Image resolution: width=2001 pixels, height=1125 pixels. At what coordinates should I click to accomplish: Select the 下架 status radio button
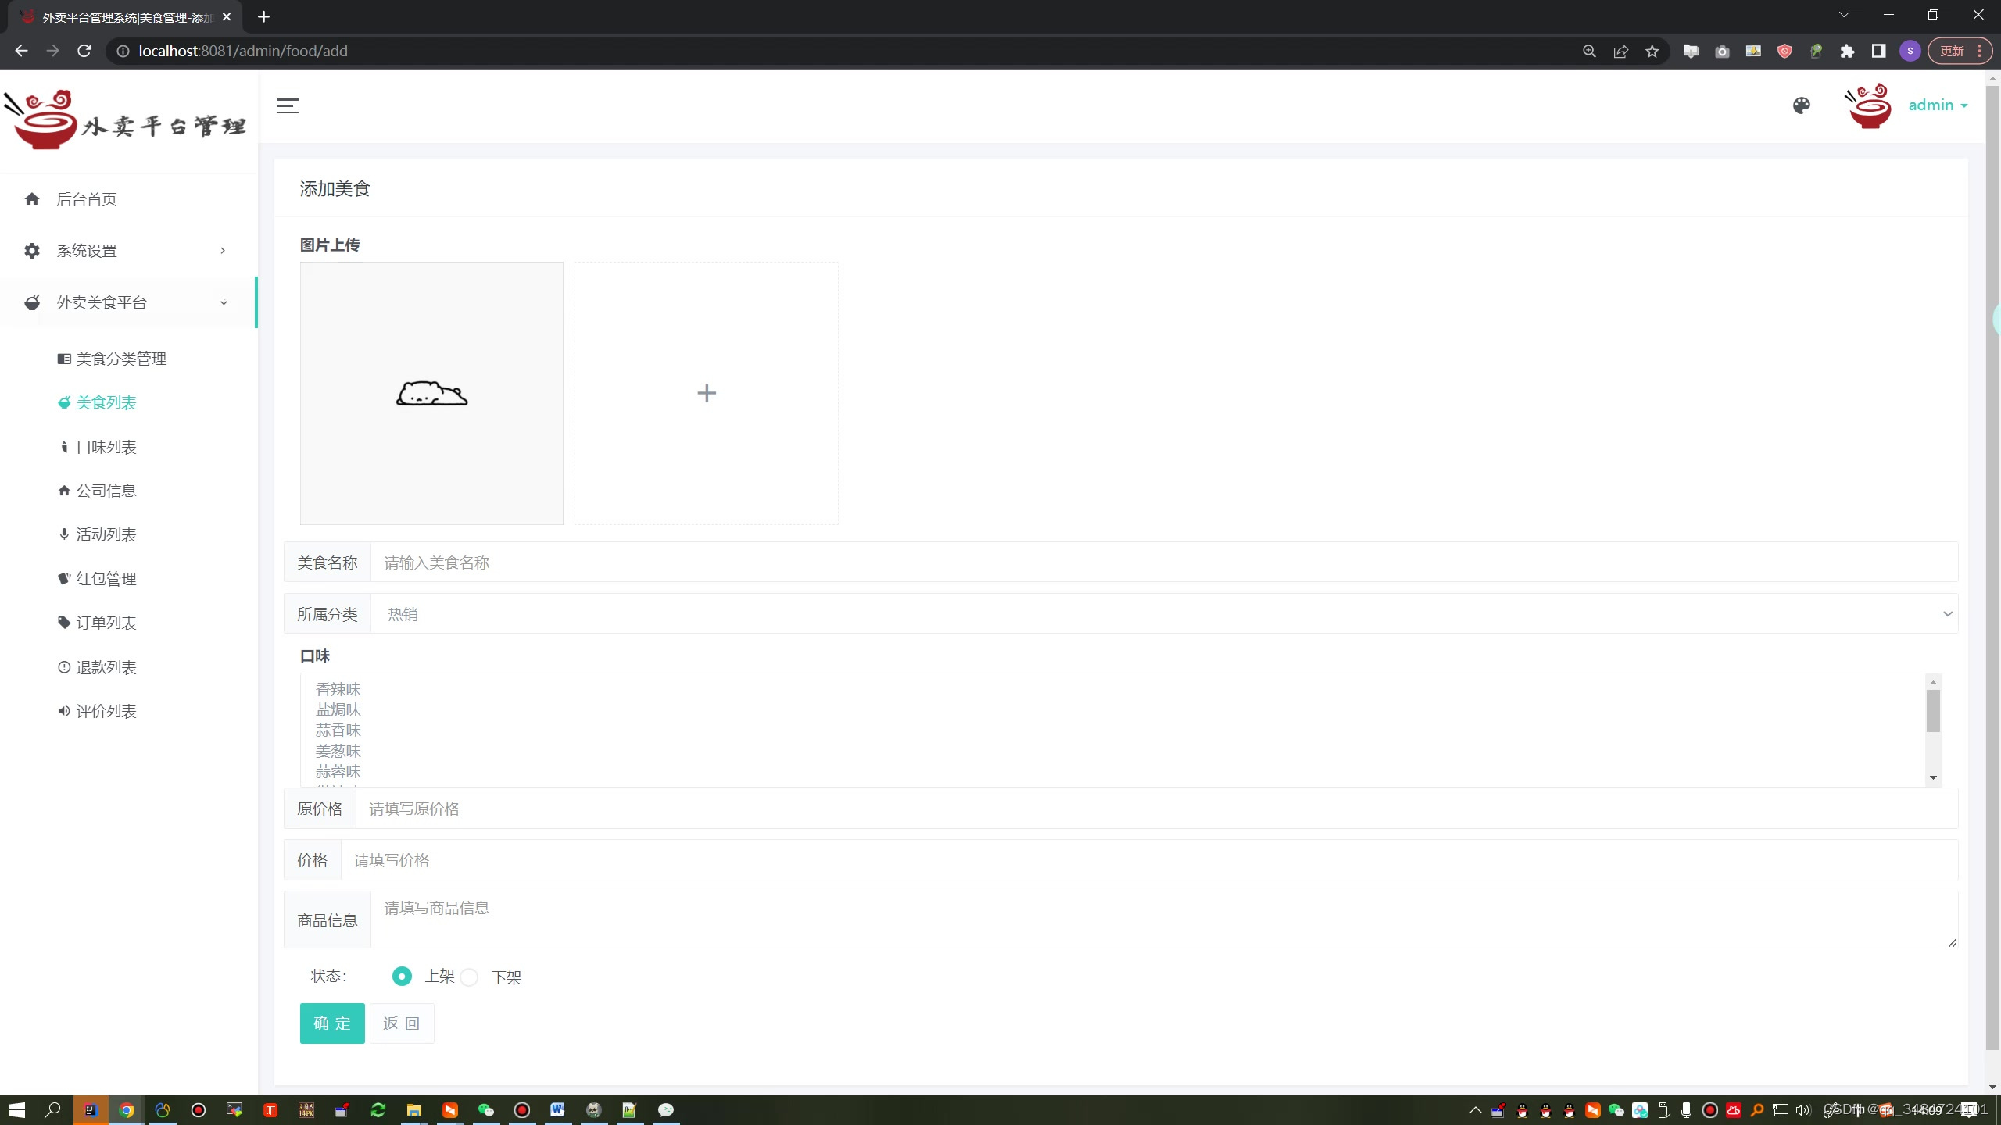469,977
